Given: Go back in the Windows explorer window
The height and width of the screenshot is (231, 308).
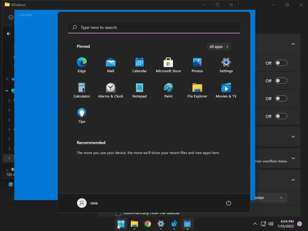Looking at the screenshot, I should click(9, 34).
